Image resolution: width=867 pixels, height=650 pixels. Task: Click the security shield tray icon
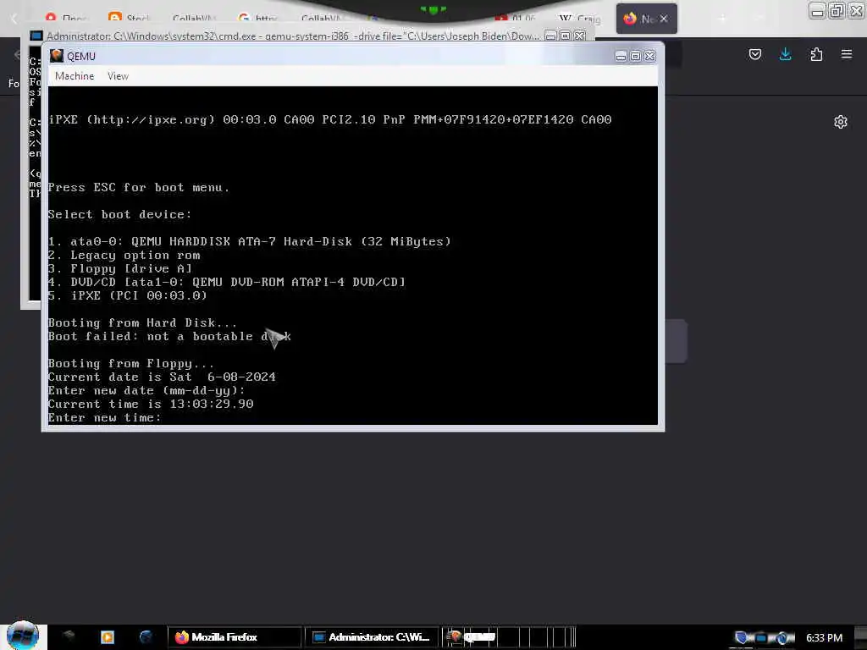click(741, 638)
